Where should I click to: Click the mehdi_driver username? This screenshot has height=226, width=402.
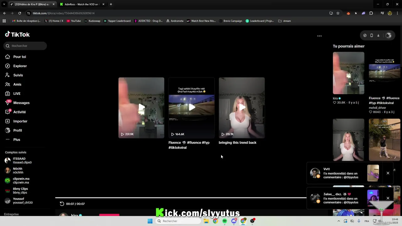377,108
